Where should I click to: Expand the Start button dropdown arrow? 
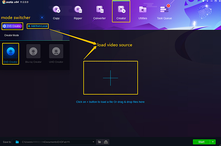213,142
